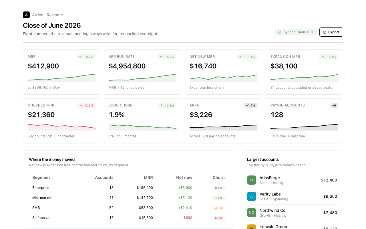This screenshot has width=366, height=229.
Task: Click the Northwind Co account name
Action: (272, 210)
